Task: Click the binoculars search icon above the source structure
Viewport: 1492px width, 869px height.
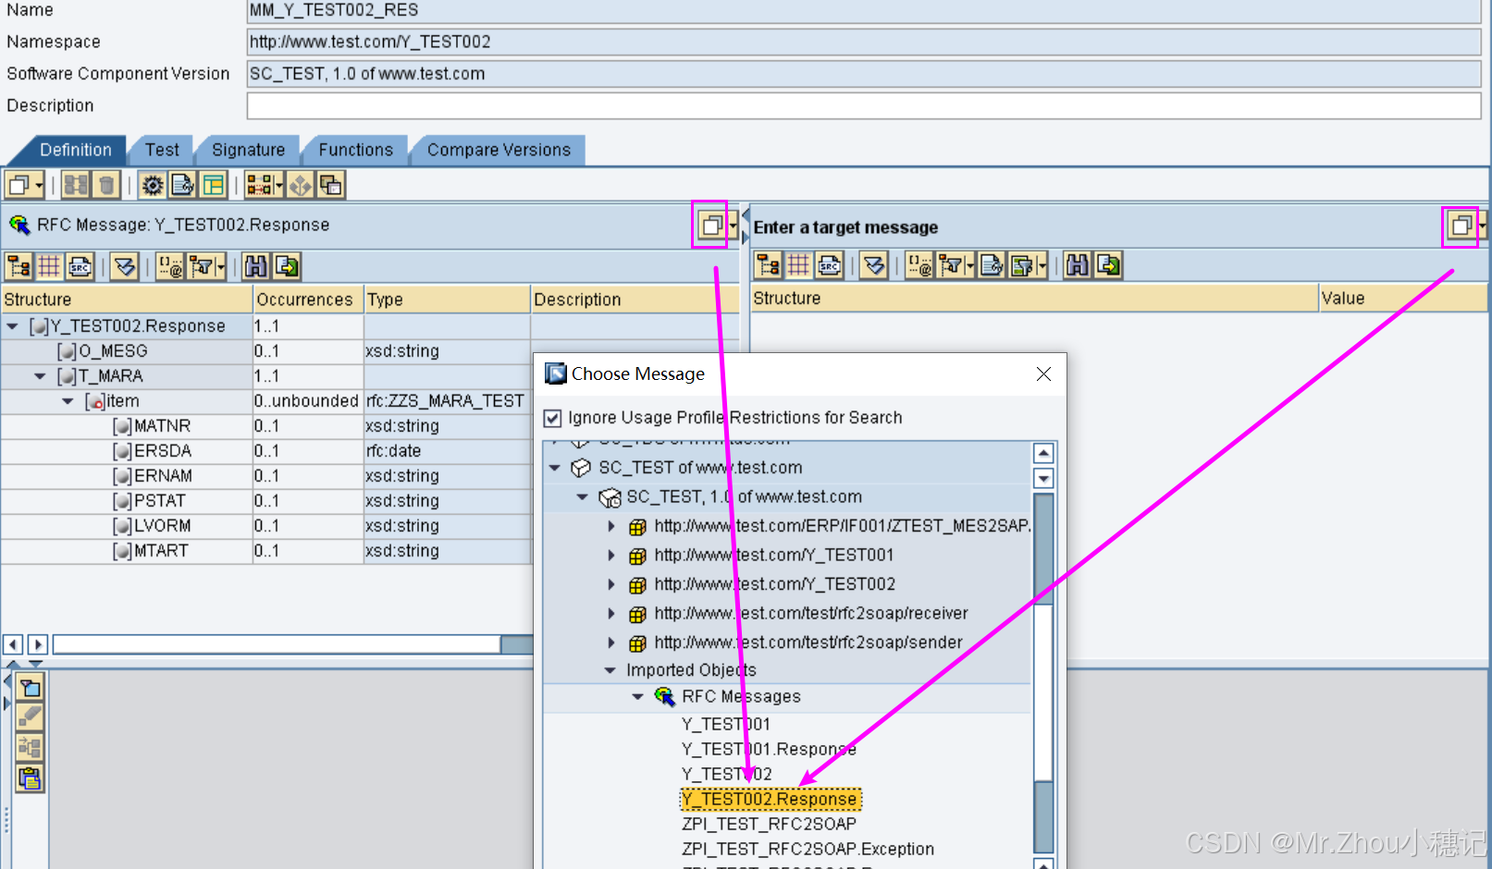Action: click(254, 266)
